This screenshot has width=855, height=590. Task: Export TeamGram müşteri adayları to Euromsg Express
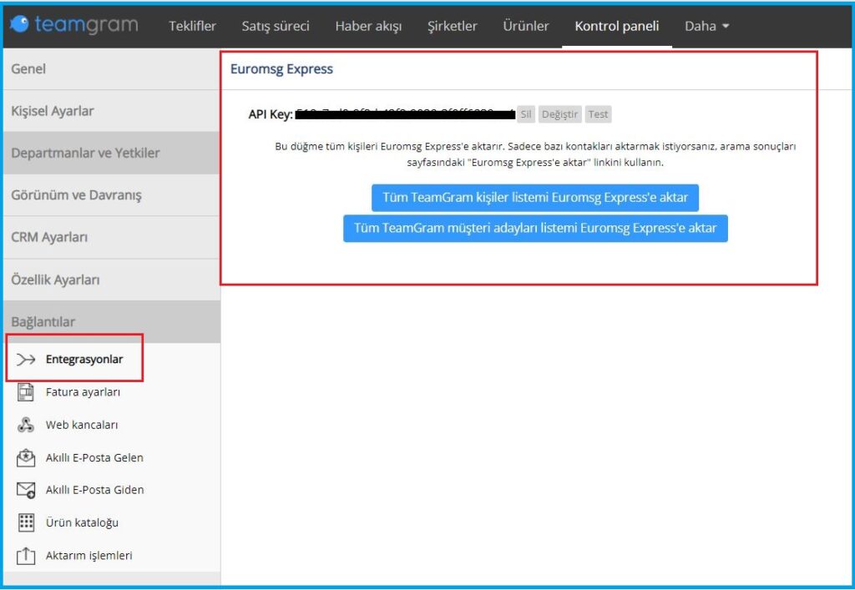[x=535, y=229]
